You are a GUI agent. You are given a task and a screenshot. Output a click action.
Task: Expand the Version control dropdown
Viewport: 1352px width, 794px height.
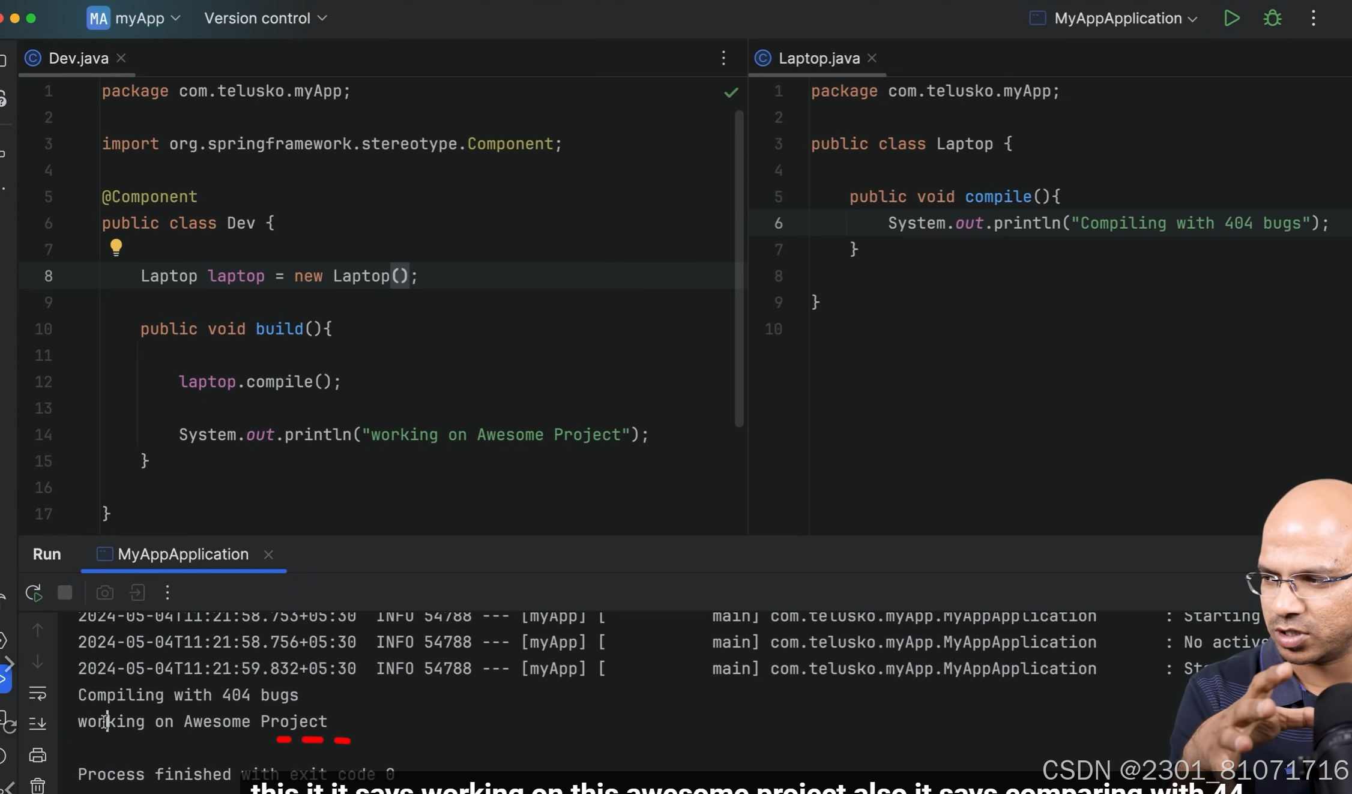[x=265, y=19]
